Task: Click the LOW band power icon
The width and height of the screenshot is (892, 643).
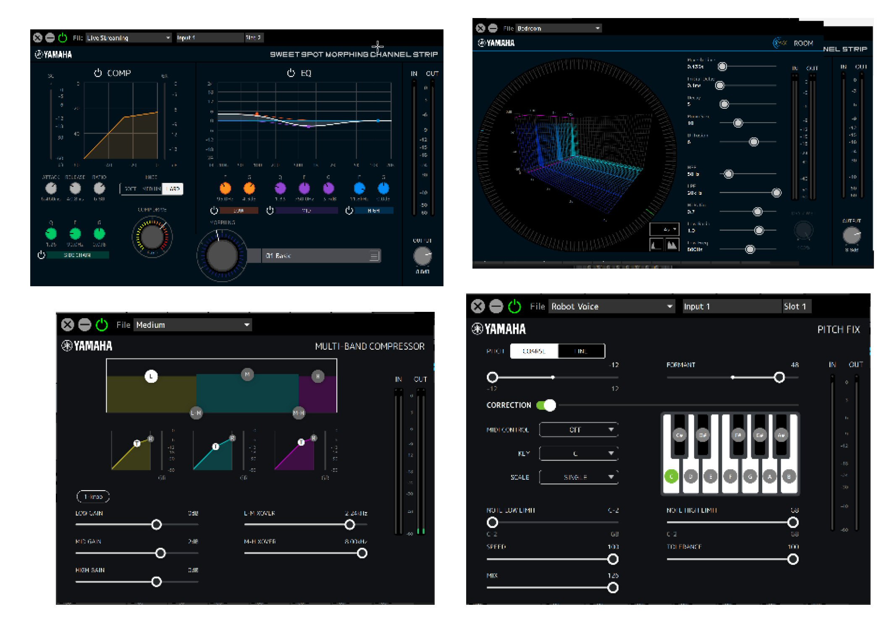Action: click(214, 210)
